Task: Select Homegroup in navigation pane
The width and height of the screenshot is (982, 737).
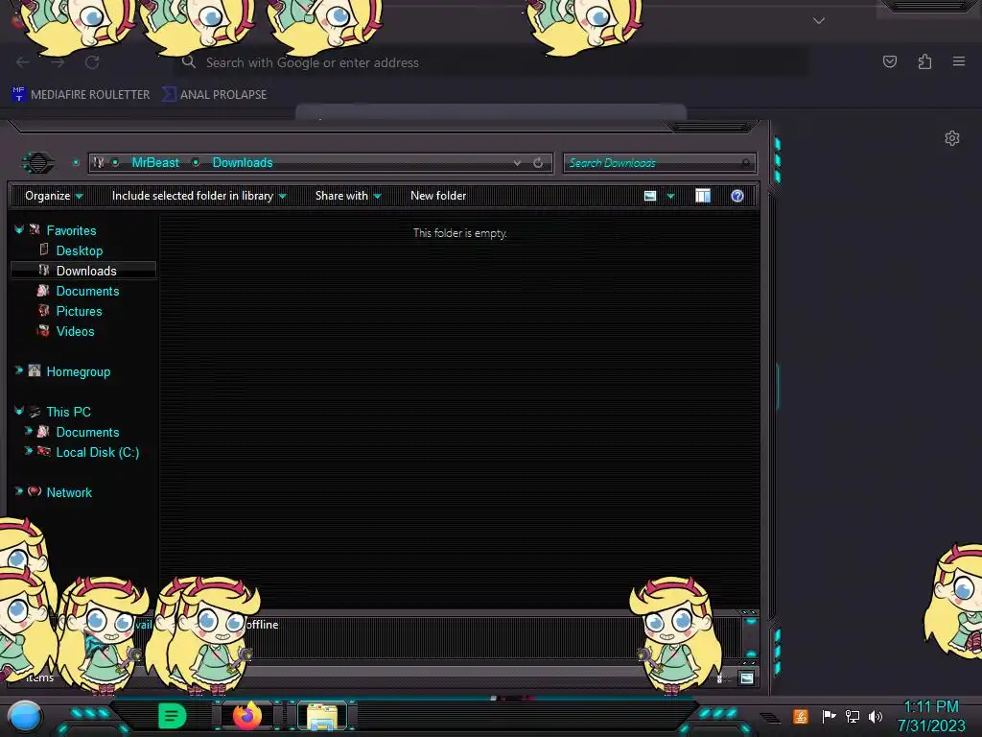Action: (79, 371)
